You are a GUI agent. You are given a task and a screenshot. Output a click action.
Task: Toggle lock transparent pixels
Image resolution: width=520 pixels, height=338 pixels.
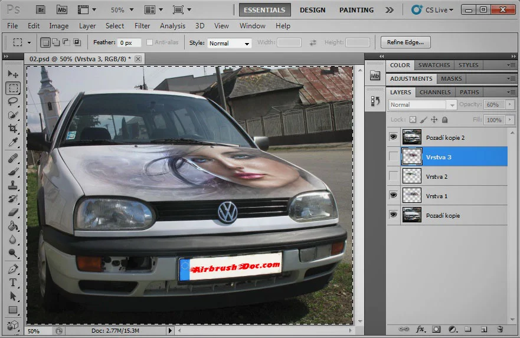(x=413, y=120)
